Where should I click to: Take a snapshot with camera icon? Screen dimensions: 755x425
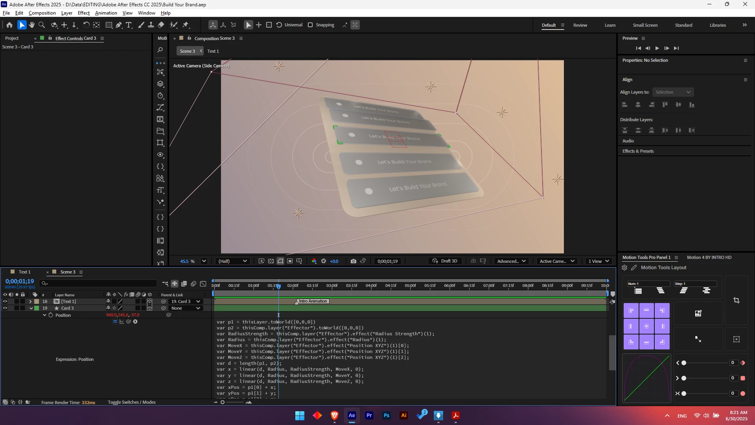click(x=353, y=261)
